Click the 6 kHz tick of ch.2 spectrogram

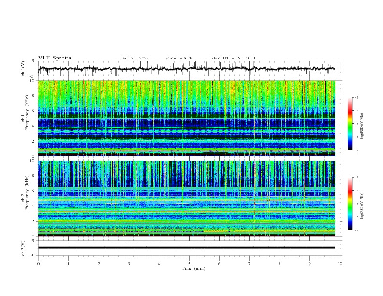(x=33, y=191)
